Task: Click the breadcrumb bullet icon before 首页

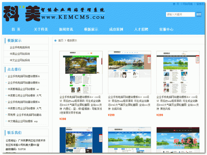Action: 56,40
